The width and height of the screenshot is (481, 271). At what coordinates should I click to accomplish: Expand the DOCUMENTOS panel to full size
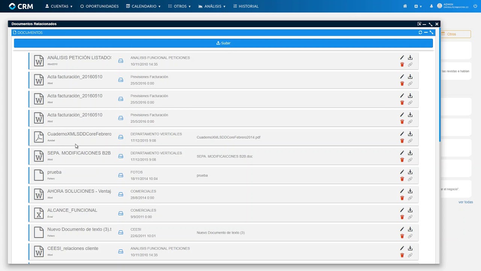pos(431,32)
